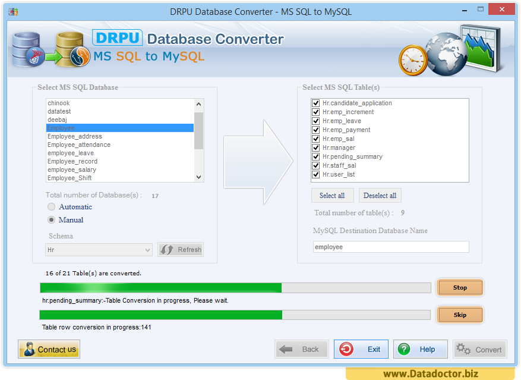The image size is (521, 380).
Task: Select Employee_attendance database
Action: (x=120, y=145)
